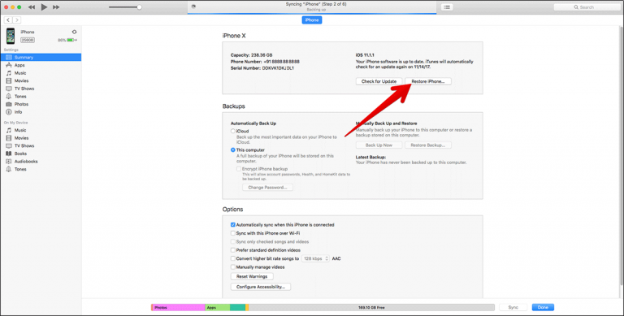Select Summary in Settings sidebar
Viewport: 624px width, 316px height.
(x=41, y=58)
